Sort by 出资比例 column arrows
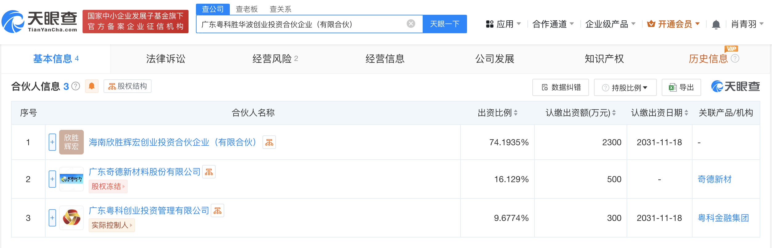772x248 pixels. [x=516, y=113]
